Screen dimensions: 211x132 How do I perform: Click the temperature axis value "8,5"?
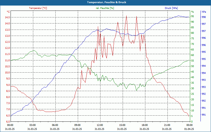tap(8, 91)
